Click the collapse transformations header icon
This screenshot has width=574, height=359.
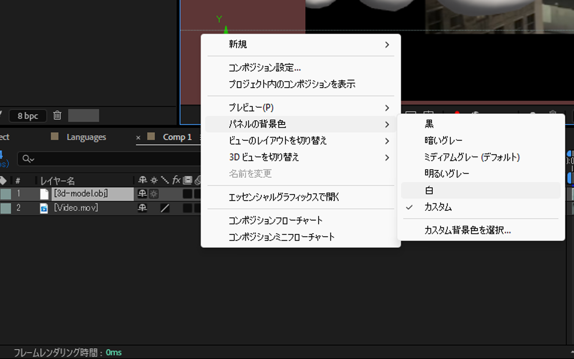coord(154,180)
